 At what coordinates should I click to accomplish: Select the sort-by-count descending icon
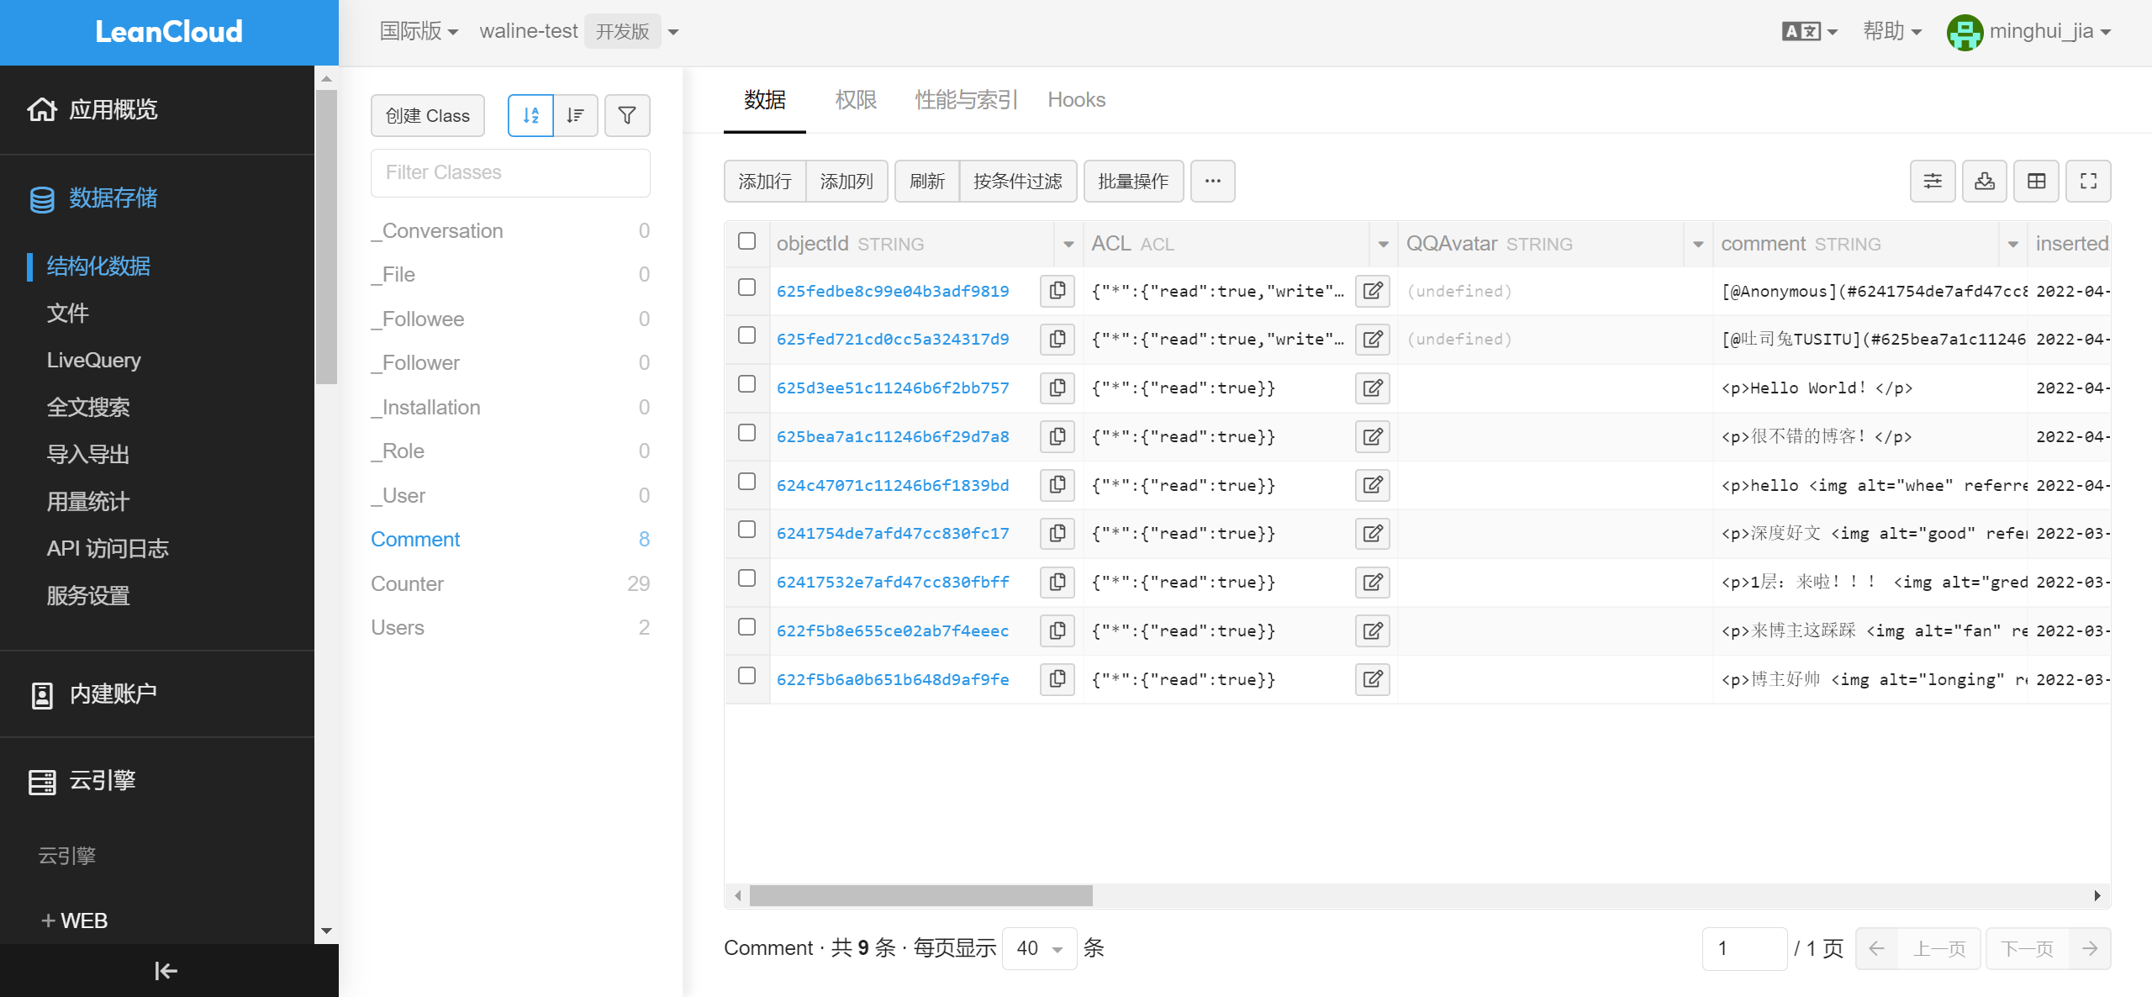click(x=575, y=115)
